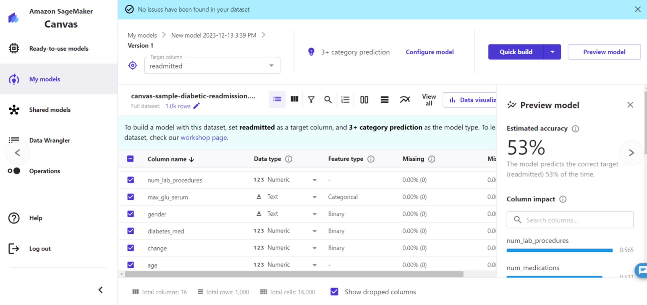
Task: Toggle the select-all columns checkbox
Action: click(130, 159)
